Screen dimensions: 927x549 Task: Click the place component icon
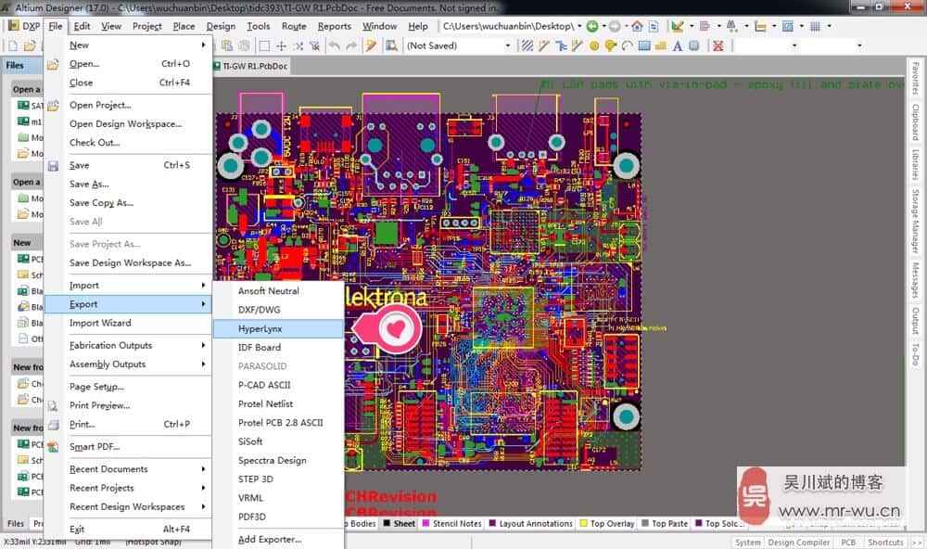coord(694,45)
